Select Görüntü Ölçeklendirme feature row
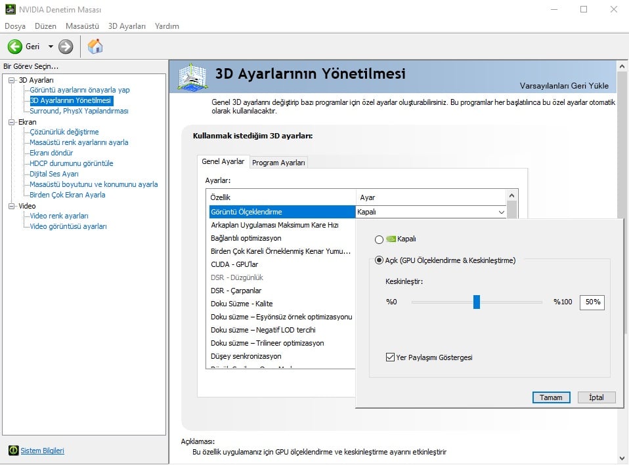629x465 pixels. [x=282, y=212]
